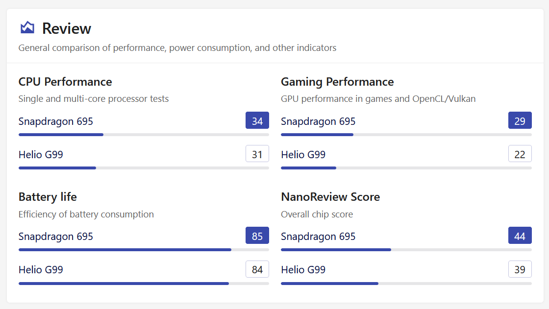This screenshot has height=309, width=549.
Task: Click Helio G99 CPU Performance progress bar
Action: pos(144,168)
